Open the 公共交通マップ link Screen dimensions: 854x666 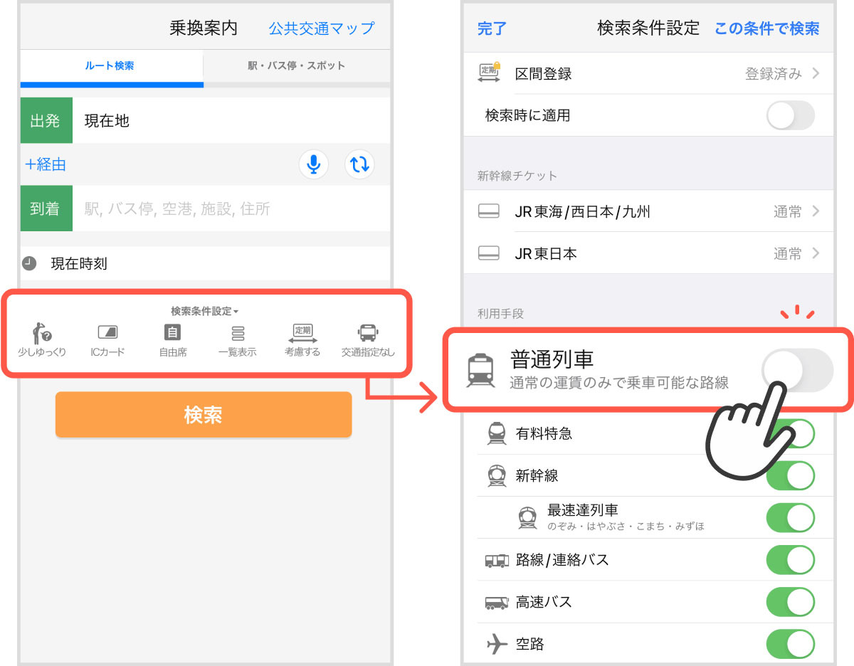click(321, 28)
